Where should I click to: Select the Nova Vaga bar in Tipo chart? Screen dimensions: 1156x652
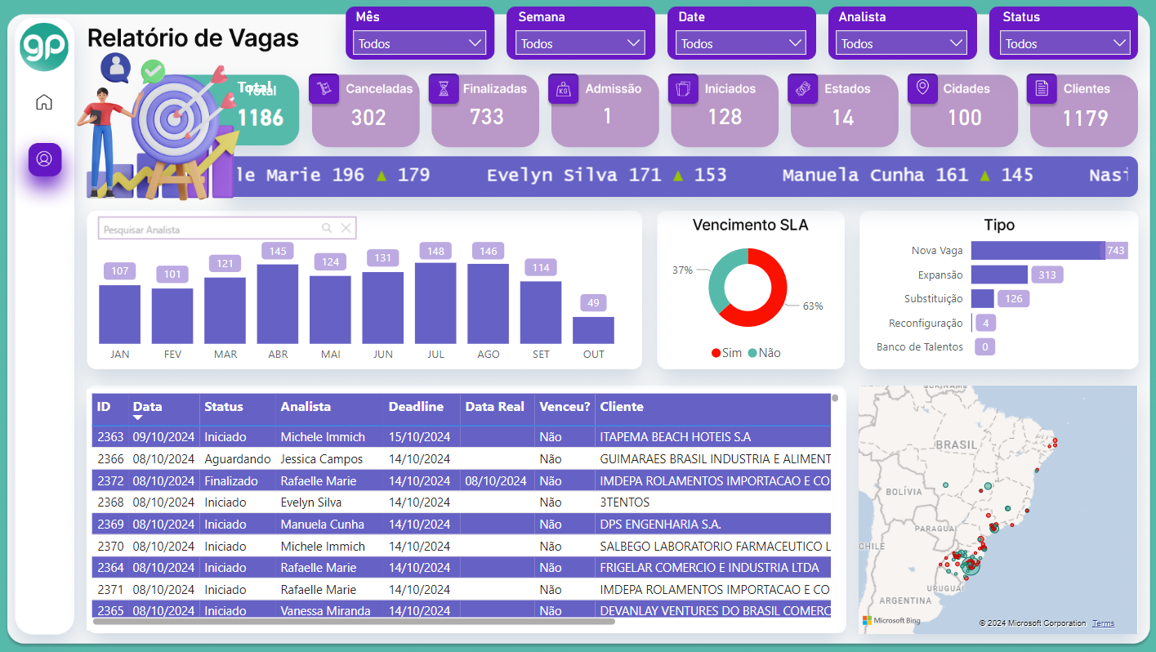(x=1038, y=251)
